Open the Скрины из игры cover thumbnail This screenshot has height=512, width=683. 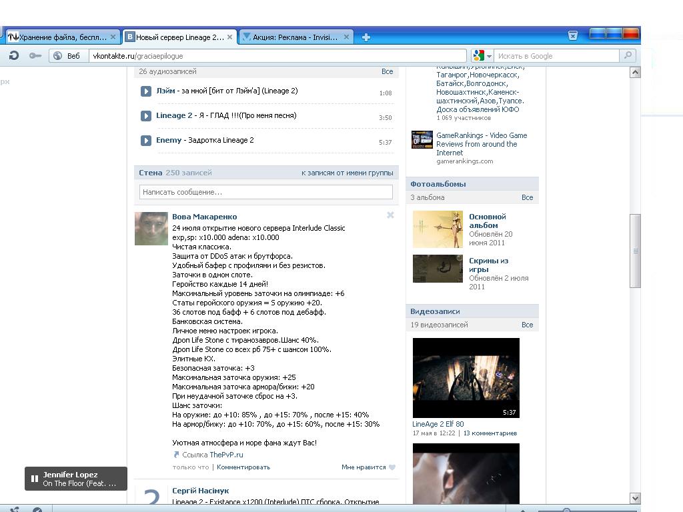pos(438,269)
